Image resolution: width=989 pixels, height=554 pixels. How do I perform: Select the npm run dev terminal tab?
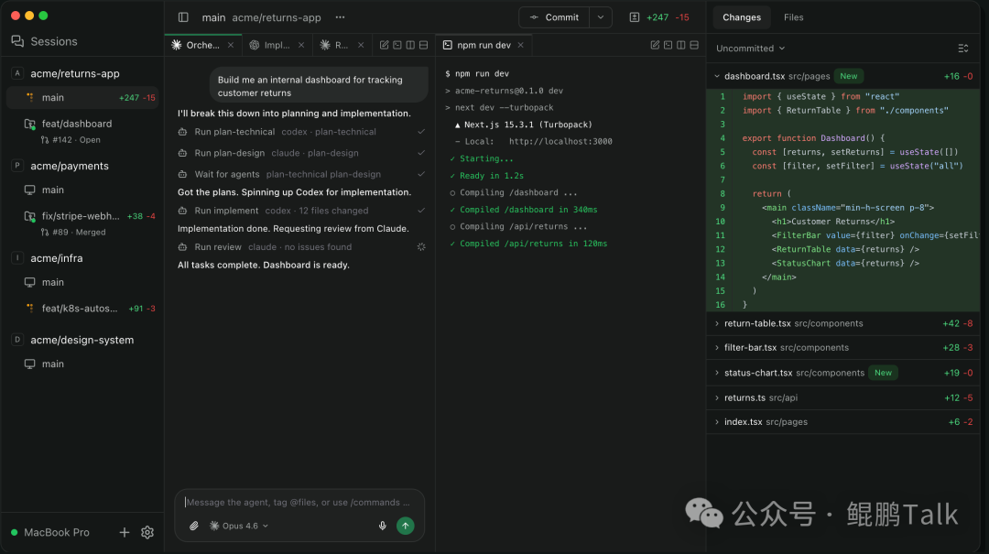click(x=484, y=45)
